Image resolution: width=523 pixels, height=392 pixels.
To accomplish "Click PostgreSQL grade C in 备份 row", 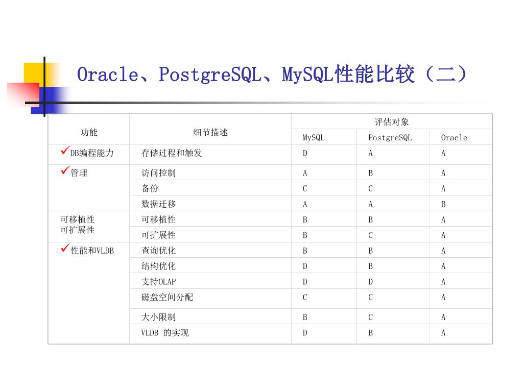I will pyautogui.click(x=371, y=189).
